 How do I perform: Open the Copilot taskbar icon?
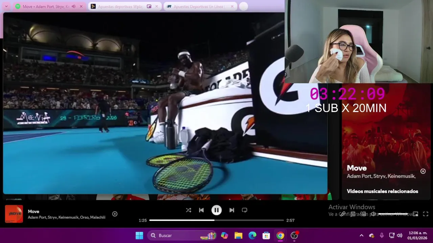point(225,236)
